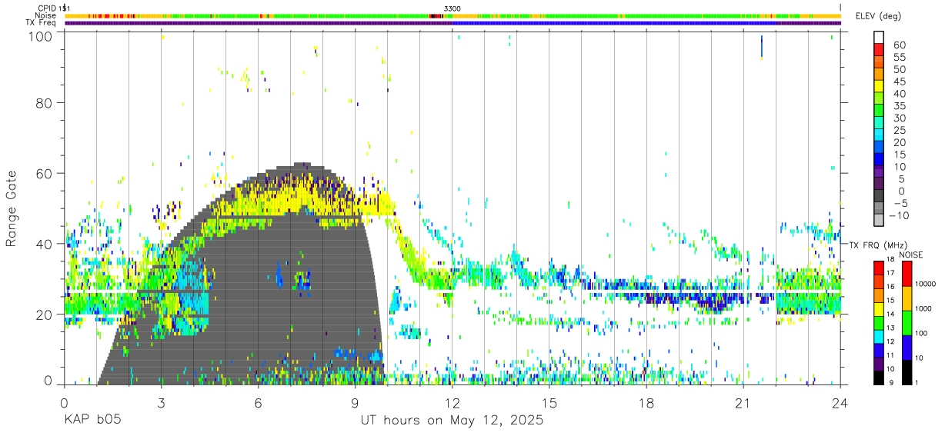Click the yellow block of the TX FRQ bar
Screen dimensions: 945x436
point(879,308)
